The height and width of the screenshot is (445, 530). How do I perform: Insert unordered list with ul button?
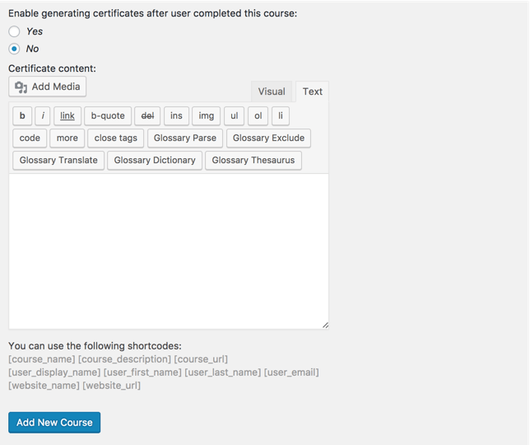tap(235, 116)
